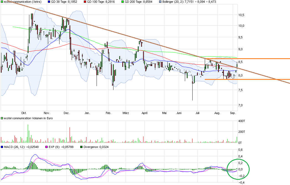Image resolution: width=290 pixels, height=185 pixels.
Task: Click the dark green Divergence legend swatch
Action: (x=81, y=147)
